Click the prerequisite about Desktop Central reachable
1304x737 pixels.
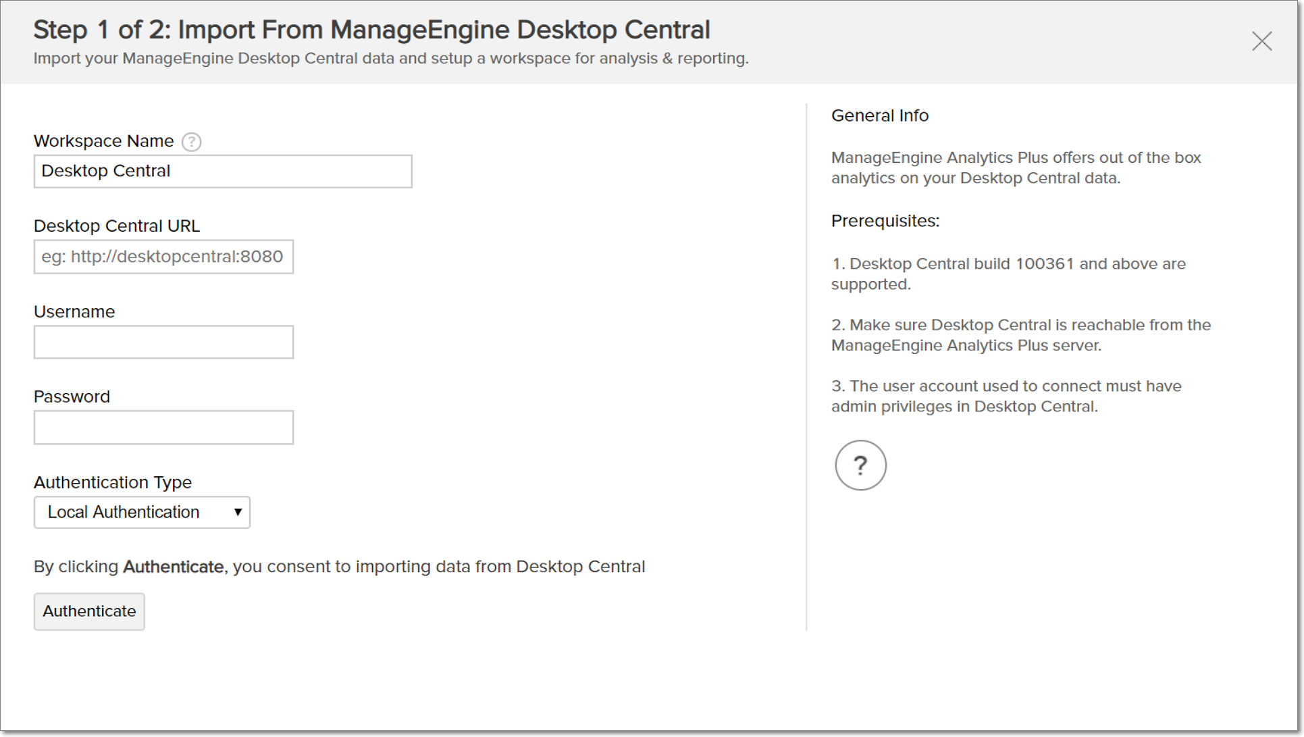coord(1021,335)
